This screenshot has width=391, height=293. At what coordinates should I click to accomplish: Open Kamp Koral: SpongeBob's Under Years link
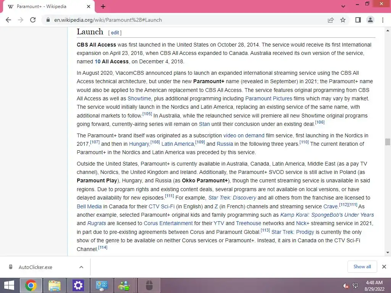pos(327,215)
